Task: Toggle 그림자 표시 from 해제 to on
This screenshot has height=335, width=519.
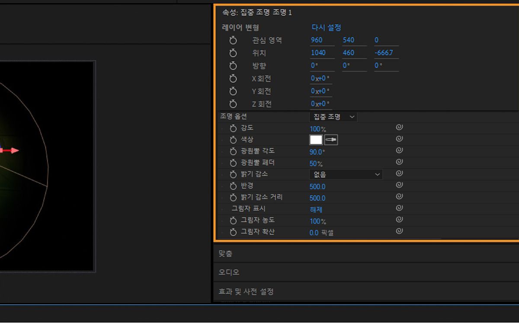Action: coord(314,209)
